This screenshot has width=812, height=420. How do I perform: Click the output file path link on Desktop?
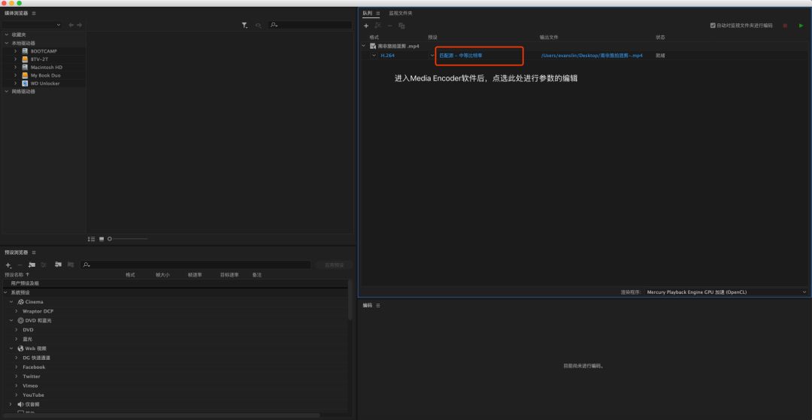pyautogui.click(x=592, y=56)
